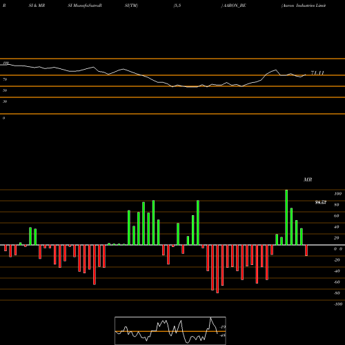Click the -20 label on the MR right axis
The width and height of the screenshot is (345, 345).
(337, 260)
